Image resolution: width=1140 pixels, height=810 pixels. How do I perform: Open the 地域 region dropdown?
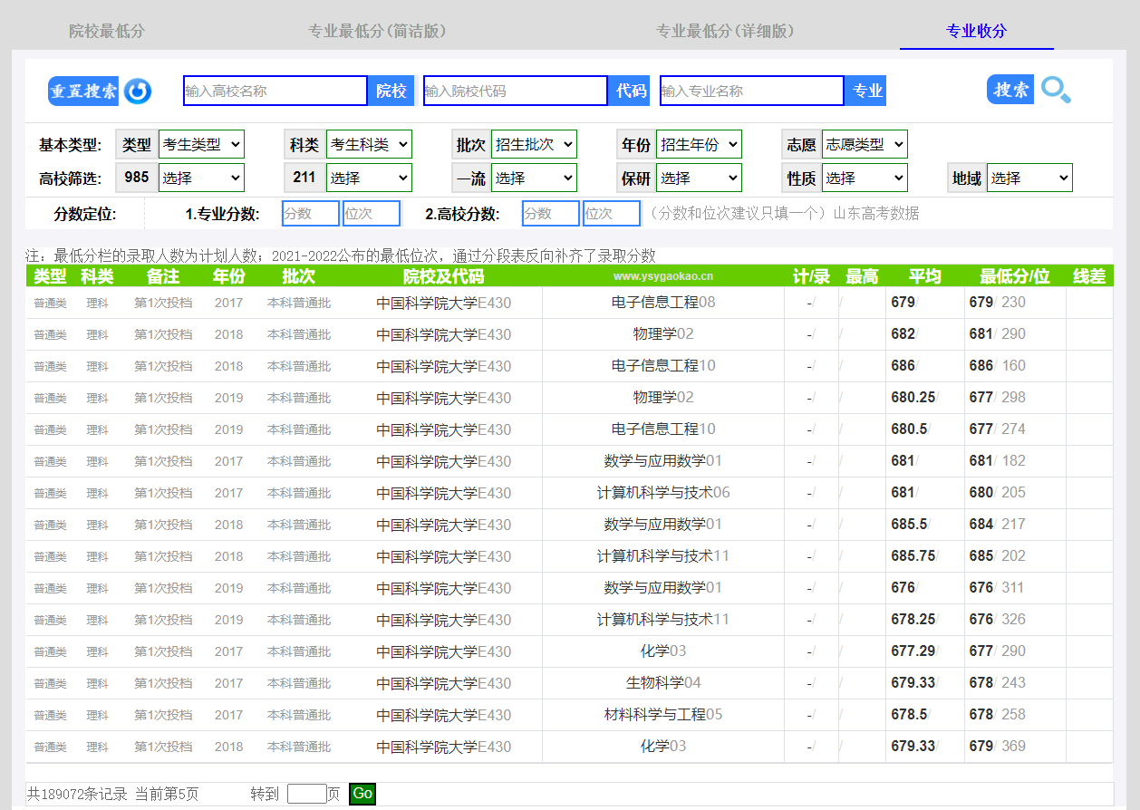tap(1029, 178)
